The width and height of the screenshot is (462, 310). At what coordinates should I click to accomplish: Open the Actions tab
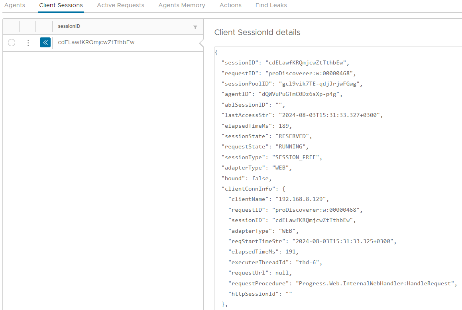[230, 5]
